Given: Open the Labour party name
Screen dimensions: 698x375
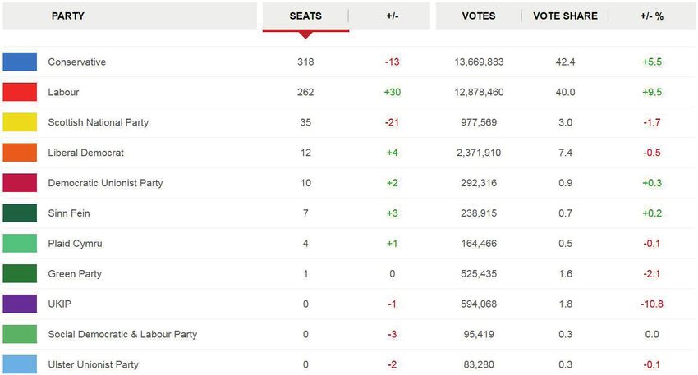Looking at the screenshot, I should pos(64,92).
